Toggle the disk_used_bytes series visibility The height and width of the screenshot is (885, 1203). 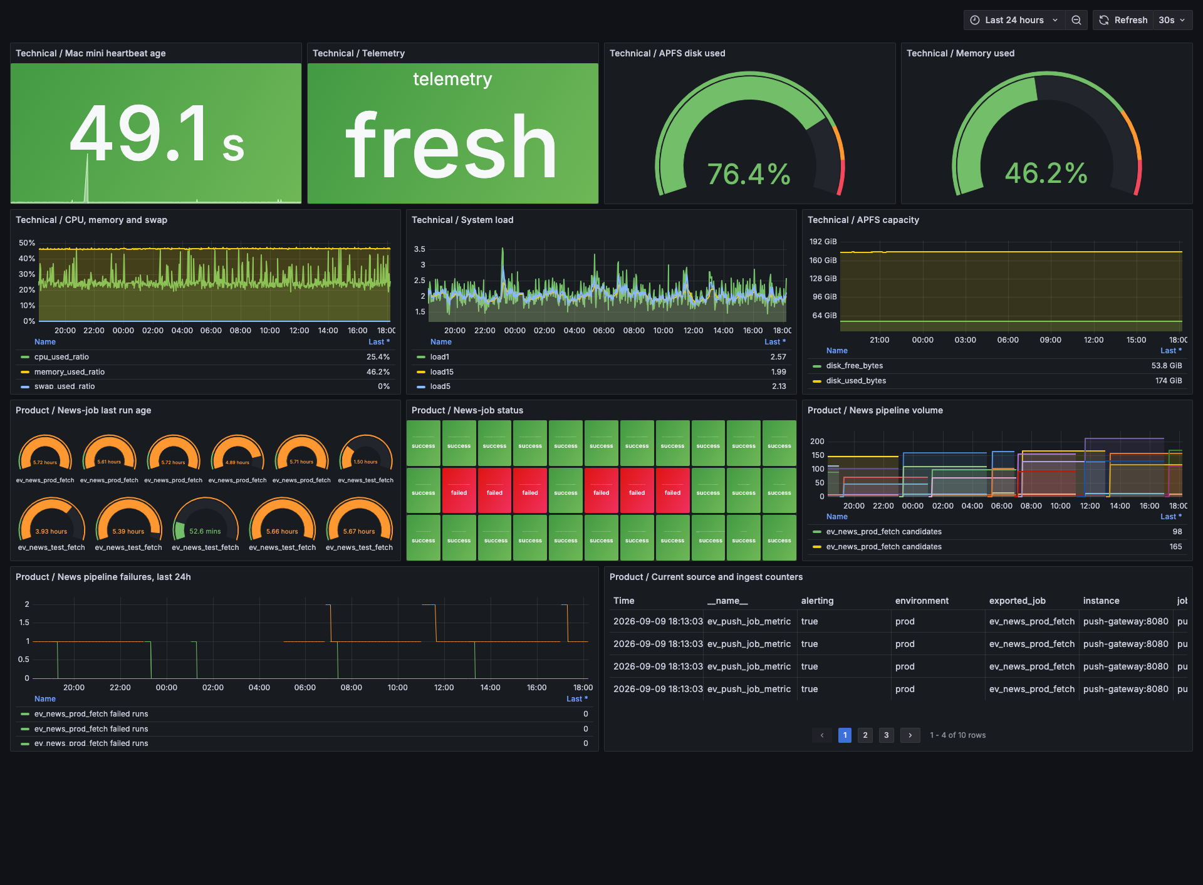click(x=856, y=381)
